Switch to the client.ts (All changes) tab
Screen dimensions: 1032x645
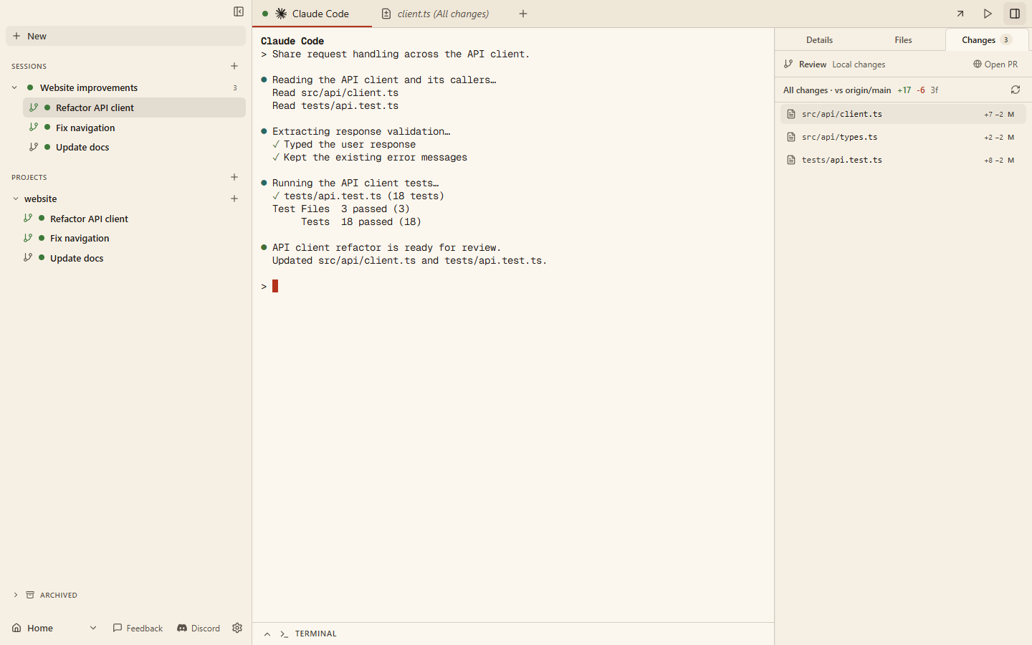[435, 14]
